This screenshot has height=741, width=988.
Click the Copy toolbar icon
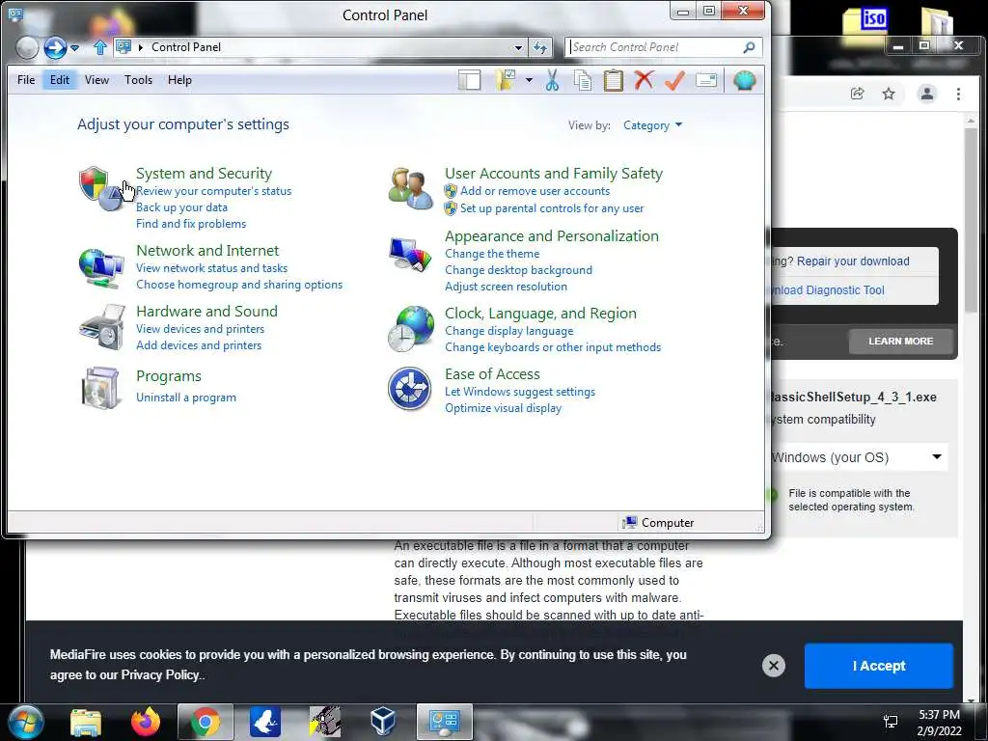(x=583, y=80)
